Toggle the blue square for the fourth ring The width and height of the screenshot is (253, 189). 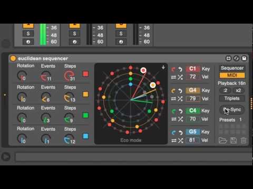point(85,136)
